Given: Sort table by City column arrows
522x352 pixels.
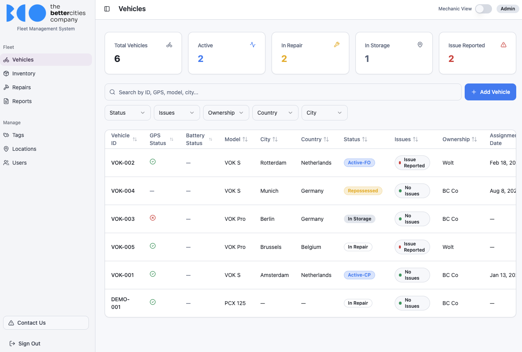Looking at the screenshot, I should pyautogui.click(x=275, y=139).
